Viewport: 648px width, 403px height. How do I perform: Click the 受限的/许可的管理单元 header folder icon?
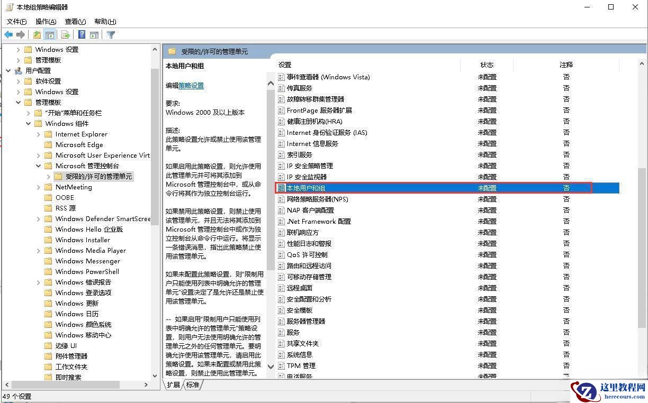click(x=171, y=51)
